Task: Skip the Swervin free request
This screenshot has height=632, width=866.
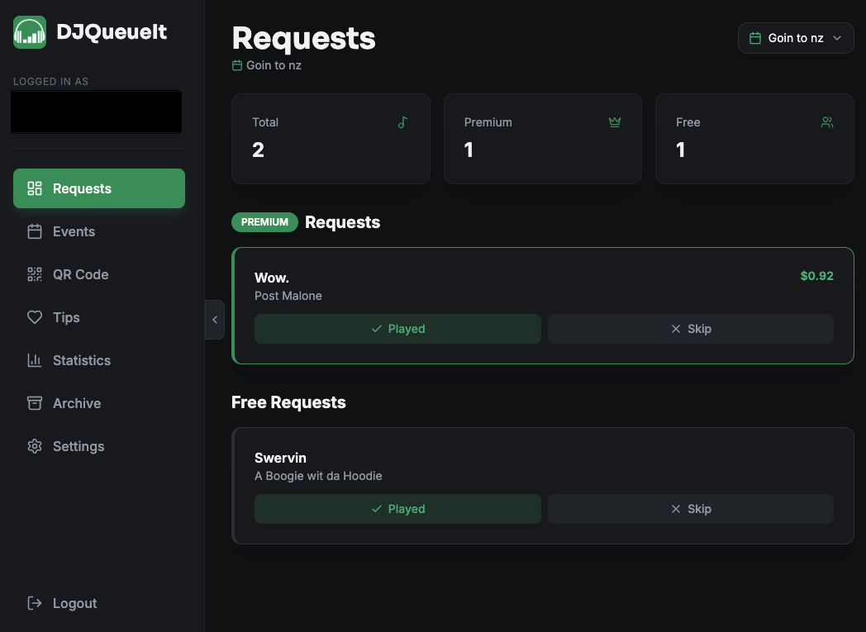Action: (690, 509)
